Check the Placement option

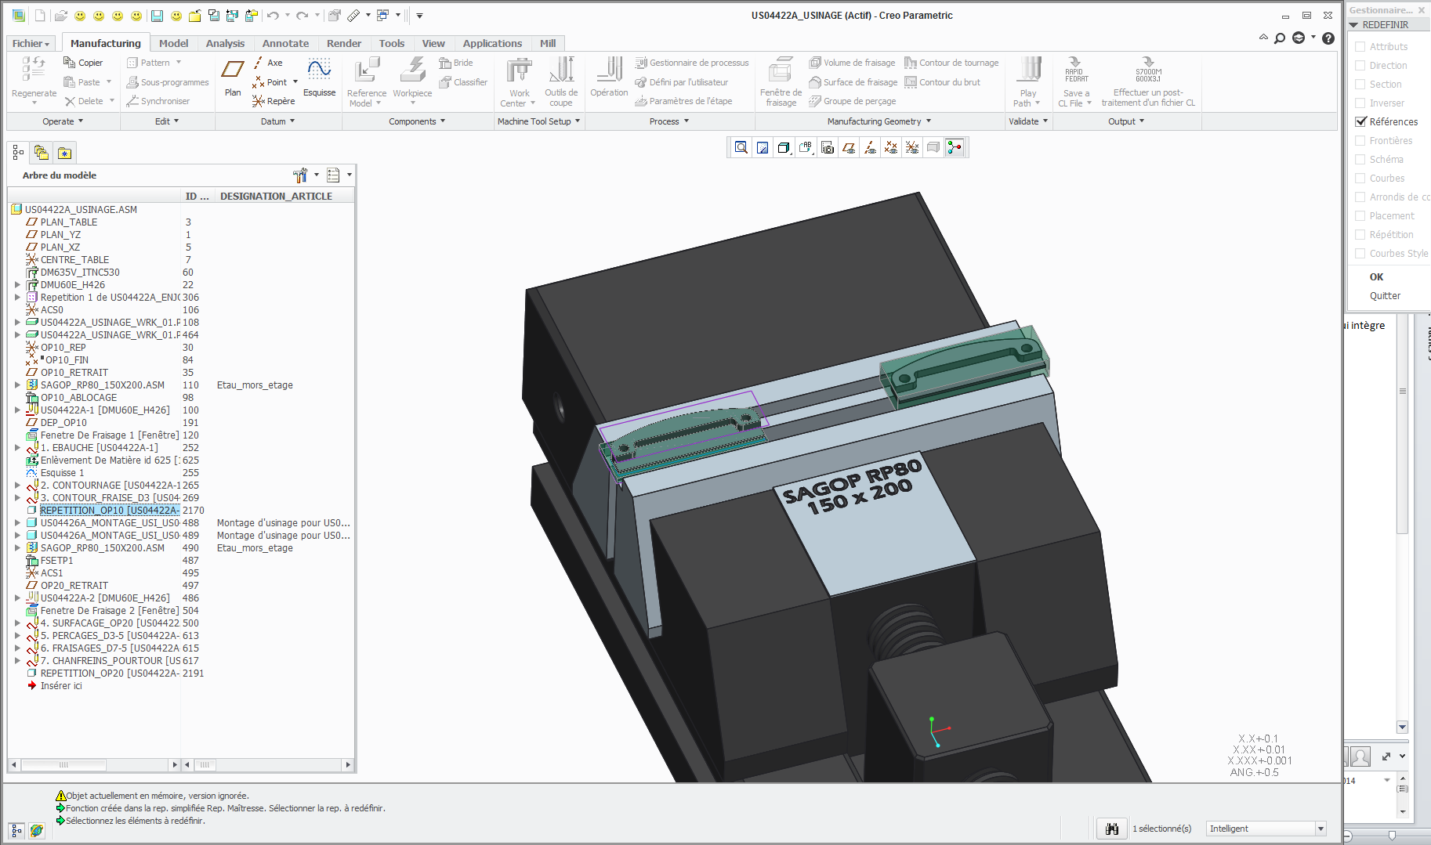tap(1360, 215)
